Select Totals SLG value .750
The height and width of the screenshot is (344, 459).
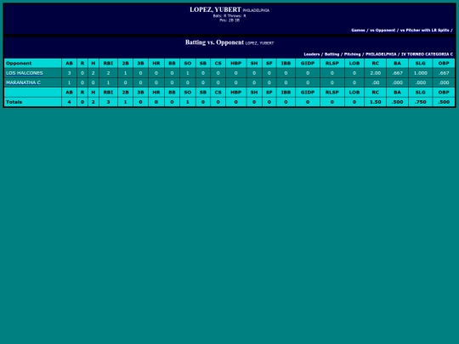click(420, 102)
